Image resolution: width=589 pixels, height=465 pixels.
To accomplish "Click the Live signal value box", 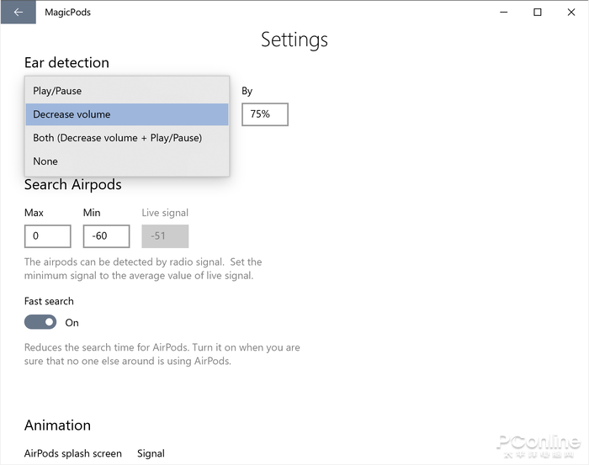I will [165, 236].
